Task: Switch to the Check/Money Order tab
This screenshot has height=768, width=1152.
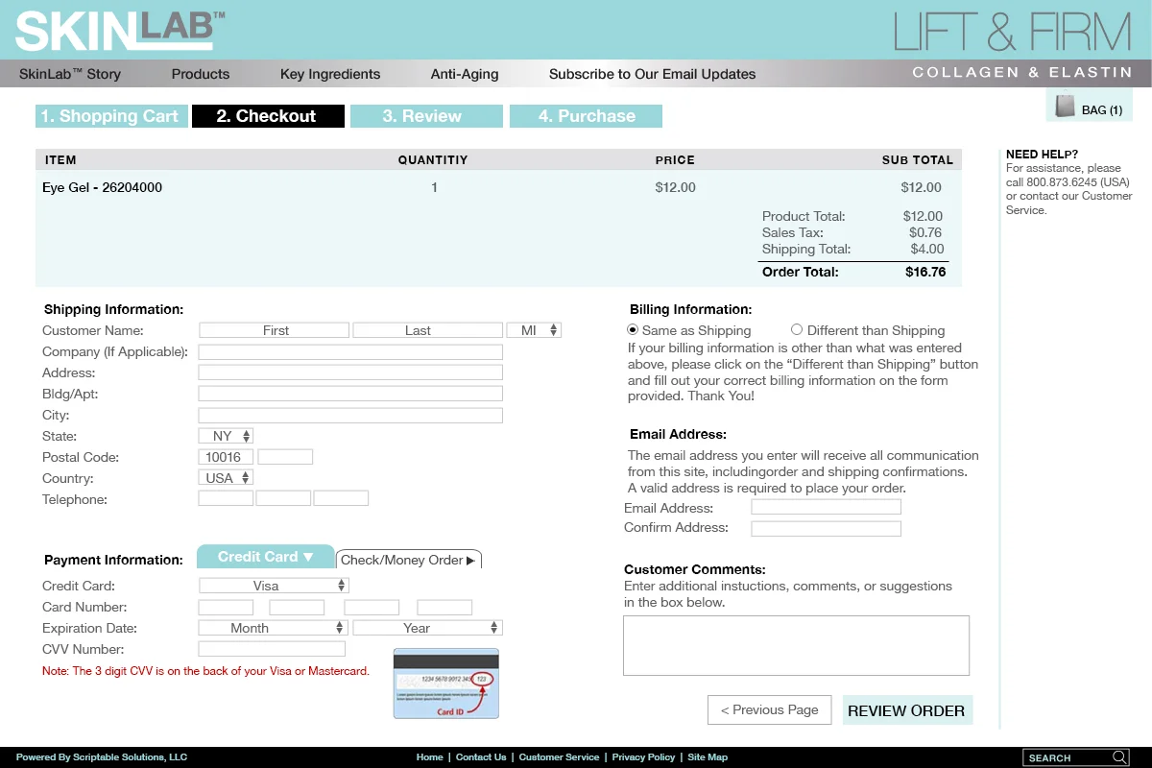Action: click(x=409, y=559)
